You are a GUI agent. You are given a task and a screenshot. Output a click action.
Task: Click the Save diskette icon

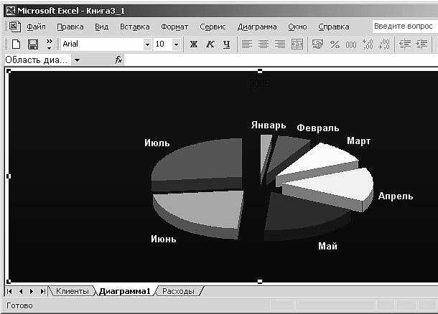coord(32,44)
